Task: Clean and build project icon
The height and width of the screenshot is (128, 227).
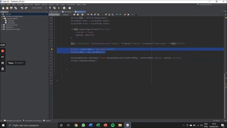Action: point(54,8)
